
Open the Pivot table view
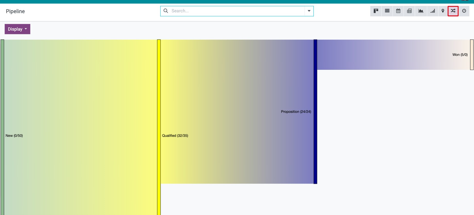coord(409,11)
